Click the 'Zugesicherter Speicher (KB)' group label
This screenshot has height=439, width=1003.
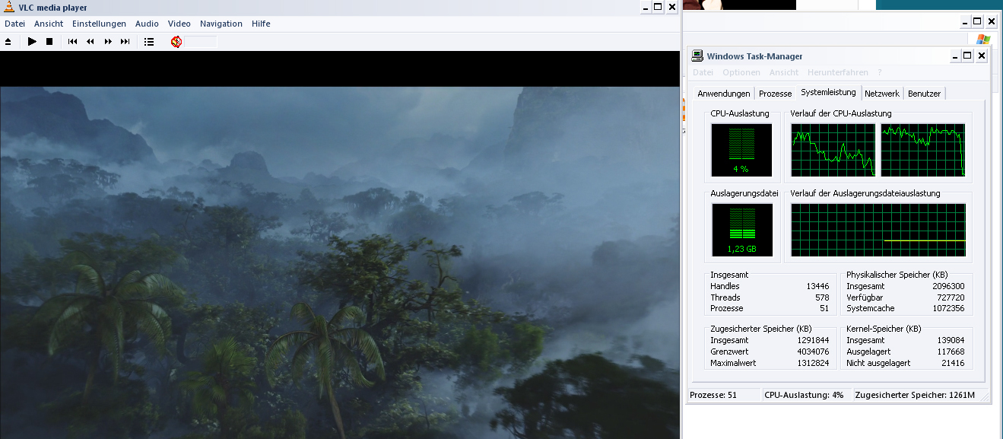coord(761,329)
